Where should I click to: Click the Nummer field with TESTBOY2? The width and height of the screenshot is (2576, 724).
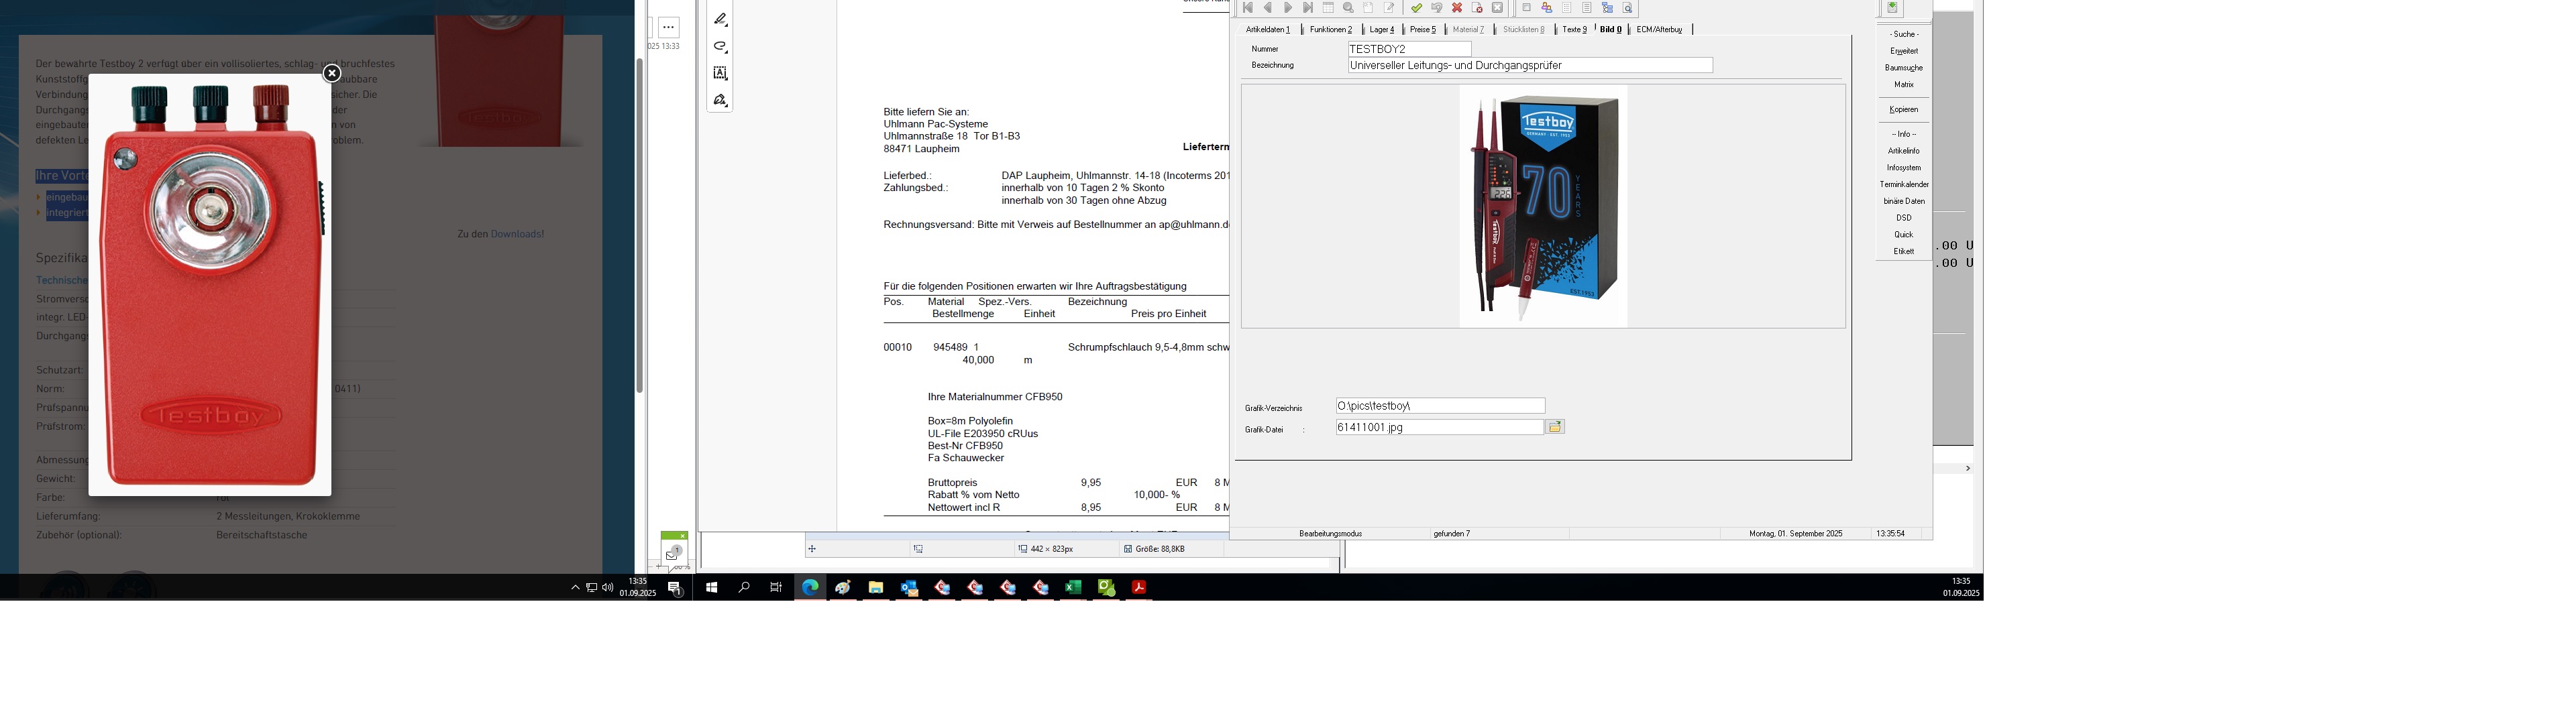pyautogui.click(x=1409, y=49)
